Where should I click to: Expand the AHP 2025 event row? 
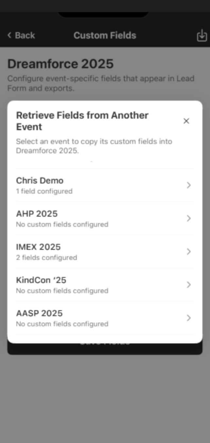(189, 218)
